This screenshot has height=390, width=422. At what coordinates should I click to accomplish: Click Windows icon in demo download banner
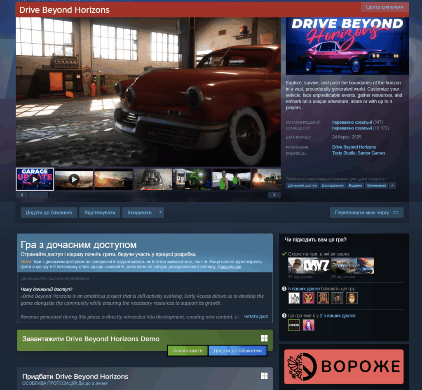coord(264,338)
